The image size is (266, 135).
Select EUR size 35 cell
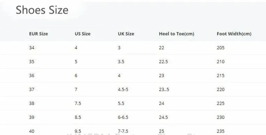pyautogui.click(x=32, y=62)
